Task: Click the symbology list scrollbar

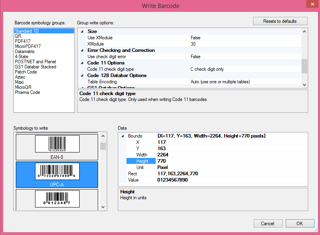Action: (x=103, y=147)
